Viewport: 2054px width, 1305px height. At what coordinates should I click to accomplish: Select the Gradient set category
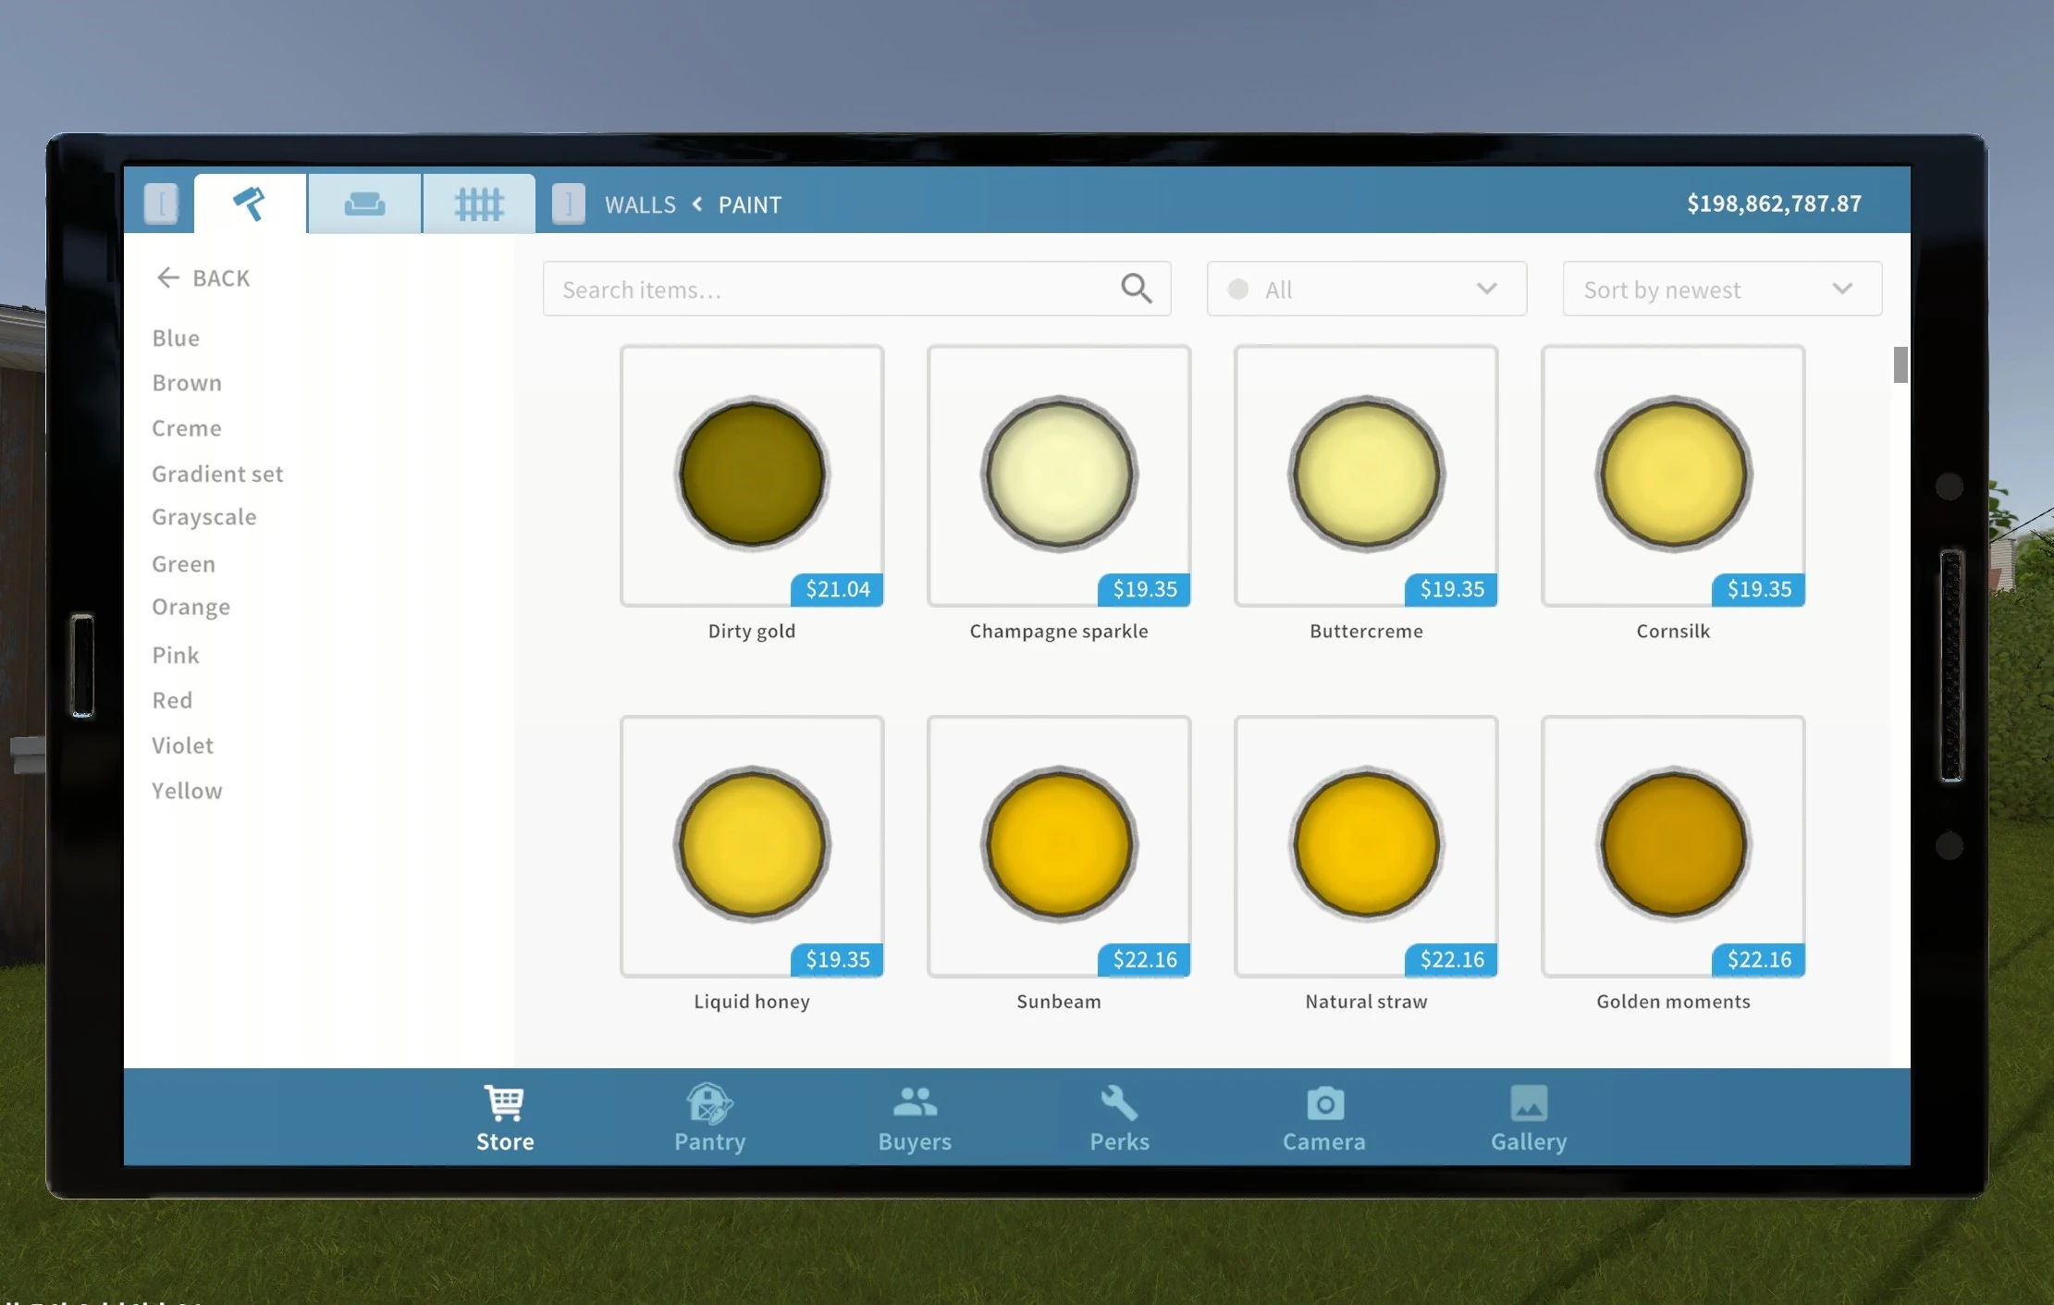(x=217, y=474)
